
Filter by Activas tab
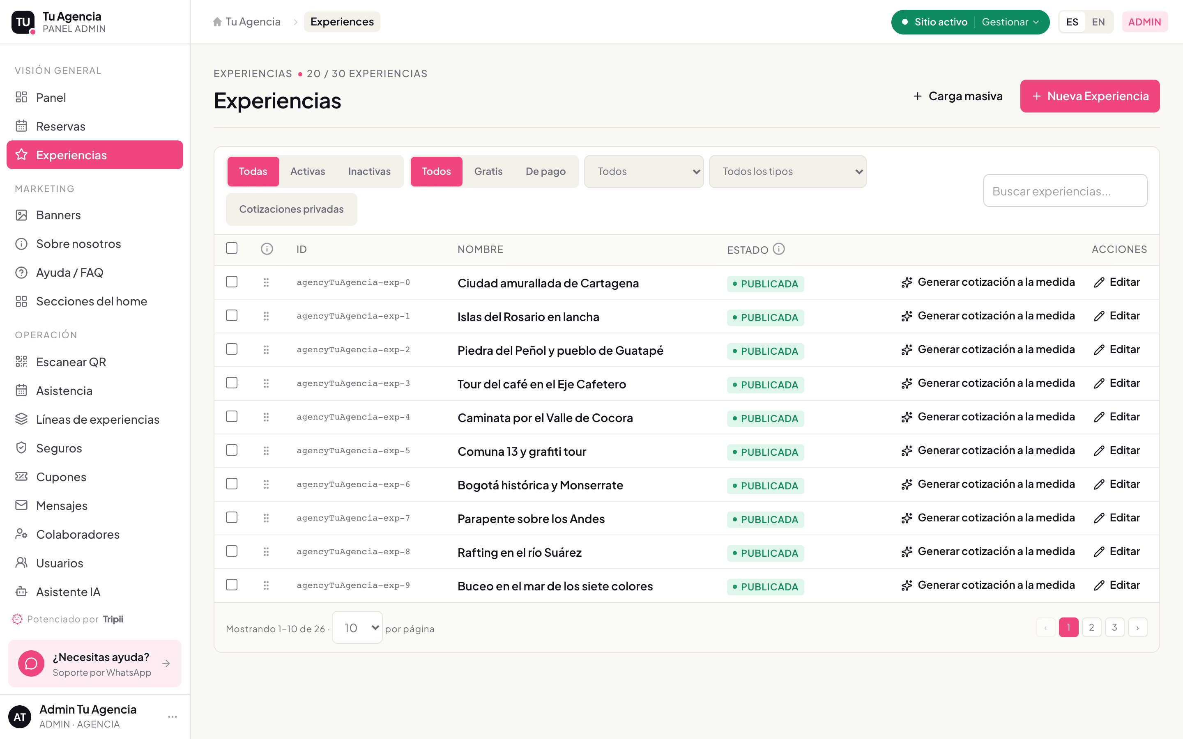pyautogui.click(x=308, y=172)
